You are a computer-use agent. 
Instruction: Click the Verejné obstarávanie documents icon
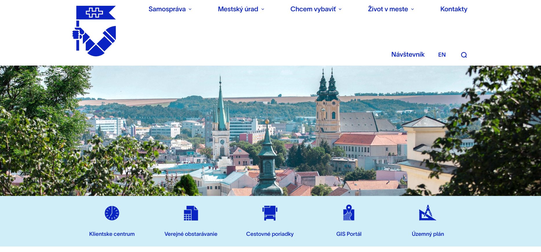pos(191,213)
